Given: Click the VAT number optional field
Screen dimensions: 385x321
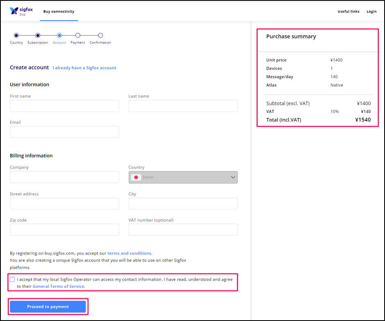Looking at the screenshot, I should (x=183, y=230).
